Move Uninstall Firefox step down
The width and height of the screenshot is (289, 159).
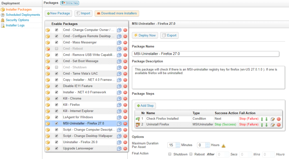pyautogui.click(x=266, y=125)
